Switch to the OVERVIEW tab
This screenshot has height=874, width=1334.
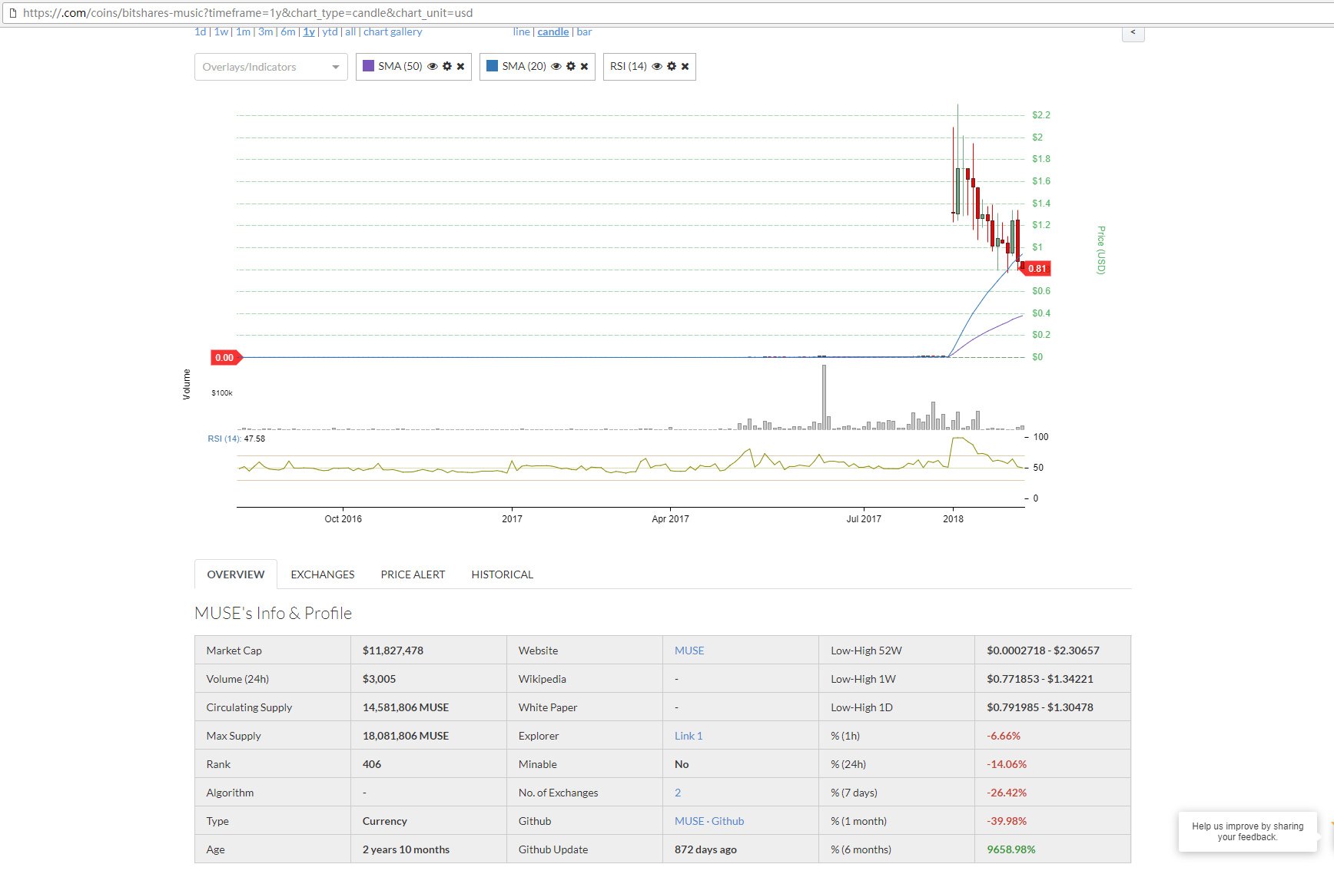[236, 574]
